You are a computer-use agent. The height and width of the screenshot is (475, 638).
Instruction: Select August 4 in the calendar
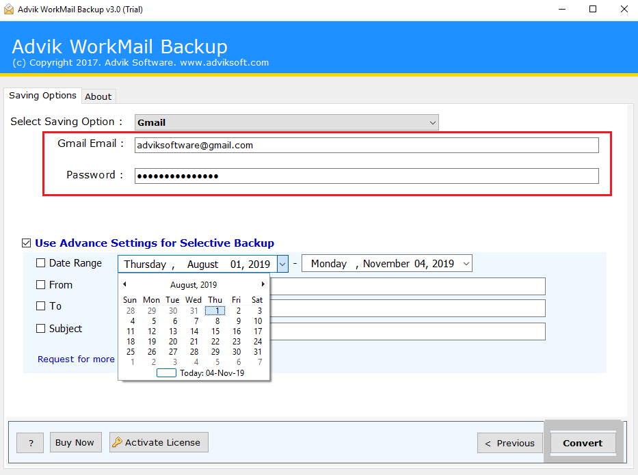click(x=132, y=321)
